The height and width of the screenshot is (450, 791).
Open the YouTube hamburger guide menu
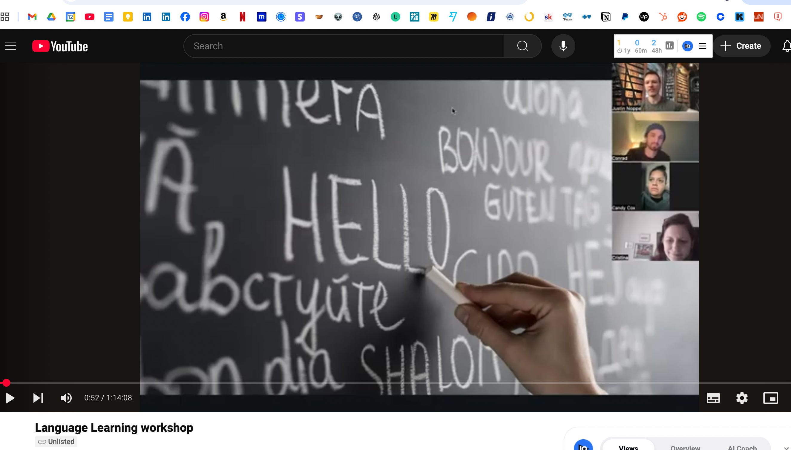click(x=11, y=46)
